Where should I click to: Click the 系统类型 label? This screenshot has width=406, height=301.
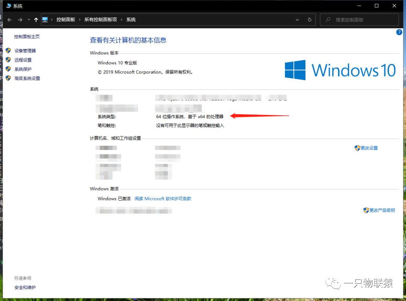coord(107,117)
